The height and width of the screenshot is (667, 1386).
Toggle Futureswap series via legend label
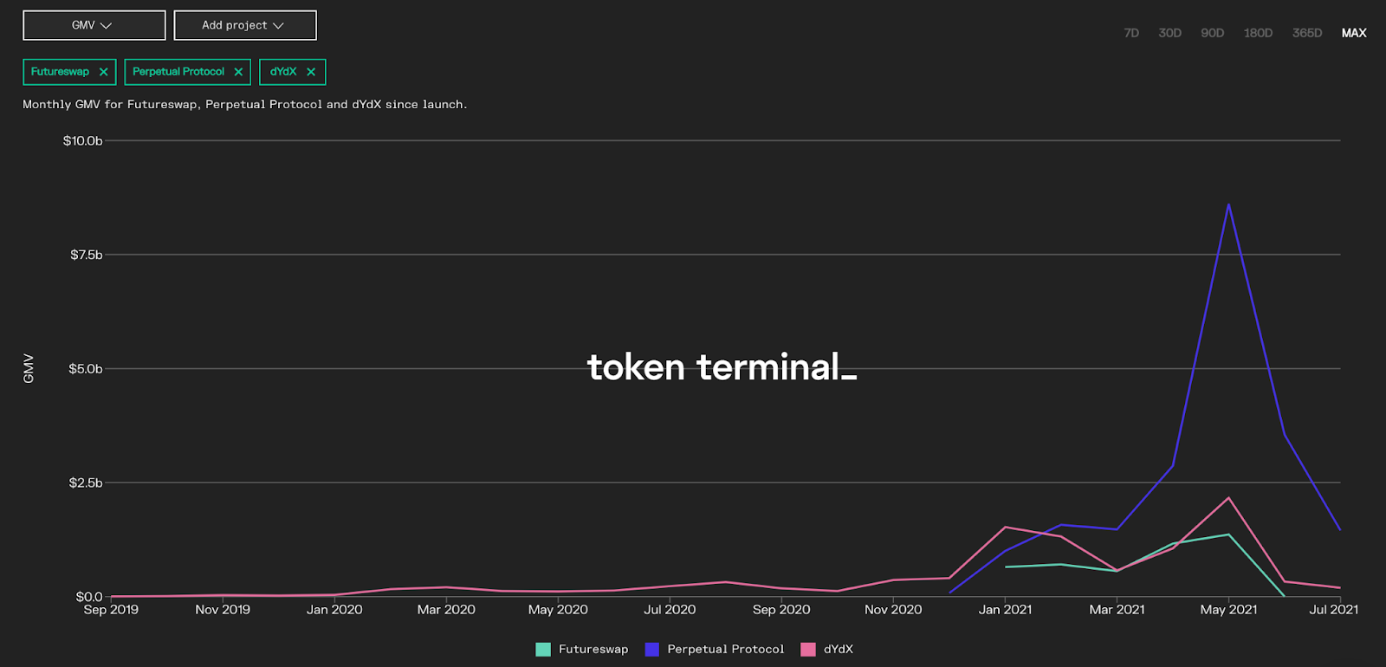tap(593, 649)
